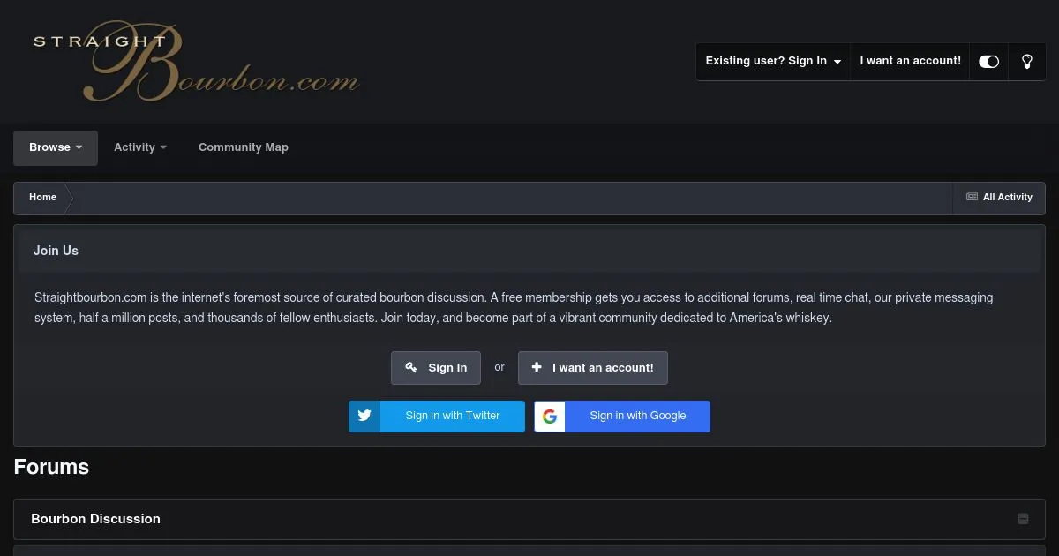The width and height of the screenshot is (1059, 556).
Task: Click the I want an account button under Join Us
Action: point(593,368)
